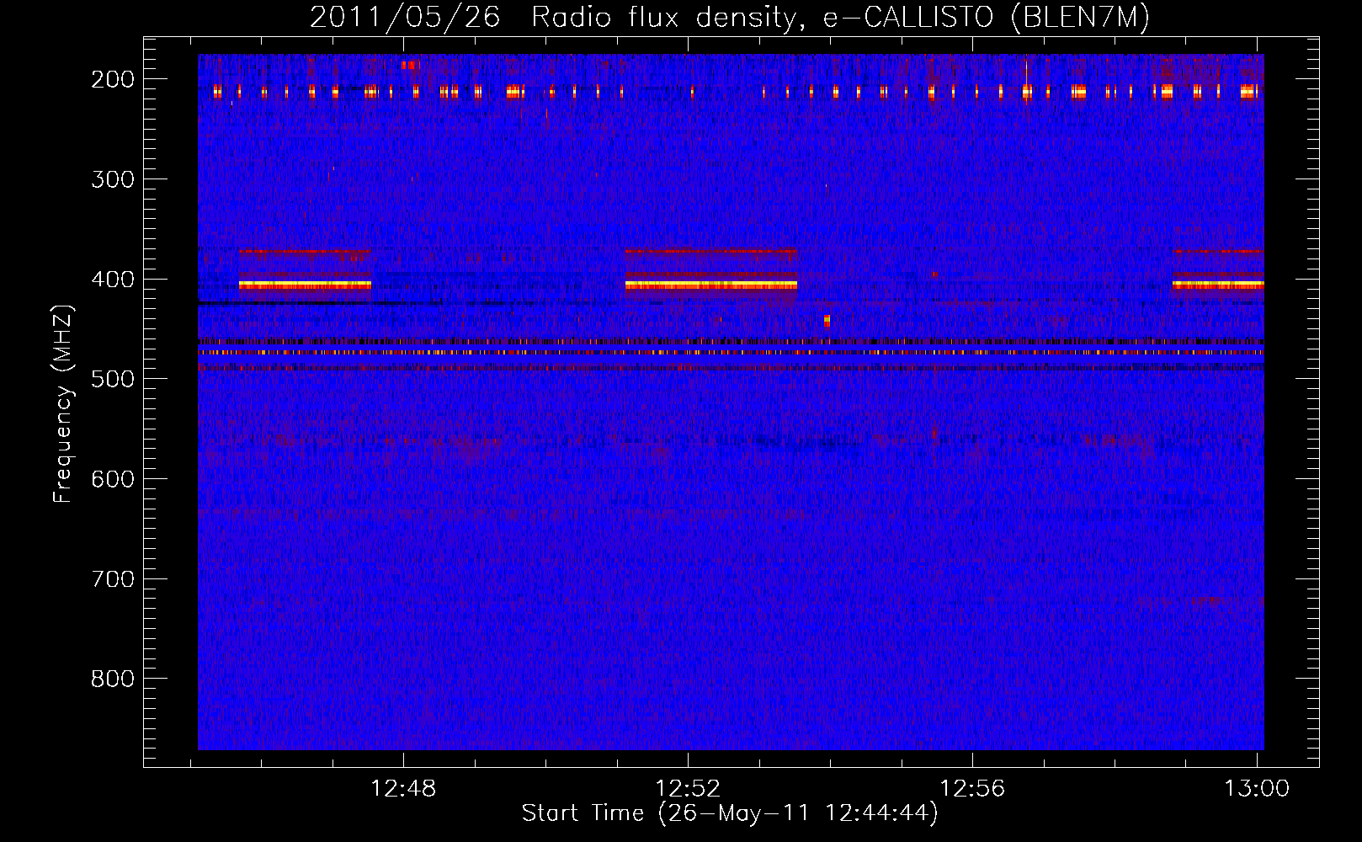Click the bright 400 MHz burst before 12:48
This screenshot has width=1362, height=842.
click(305, 285)
